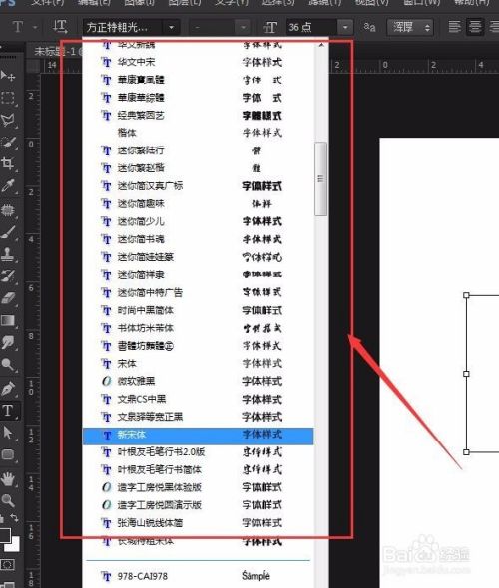Image resolution: width=499 pixels, height=588 pixels.
Task: Click the text box top-left corner handle
Action: click(x=466, y=295)
